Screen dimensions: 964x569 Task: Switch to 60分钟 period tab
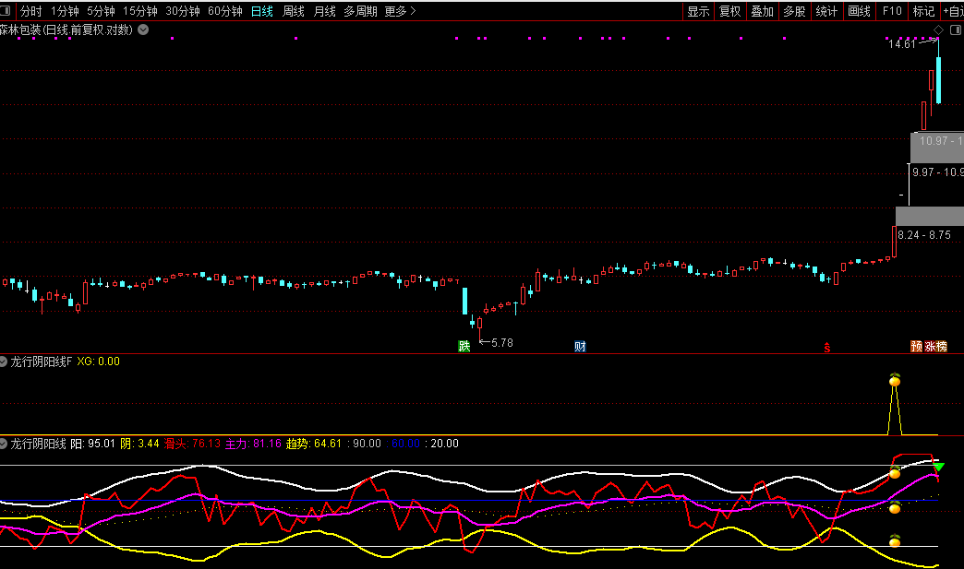coord(225,11)
